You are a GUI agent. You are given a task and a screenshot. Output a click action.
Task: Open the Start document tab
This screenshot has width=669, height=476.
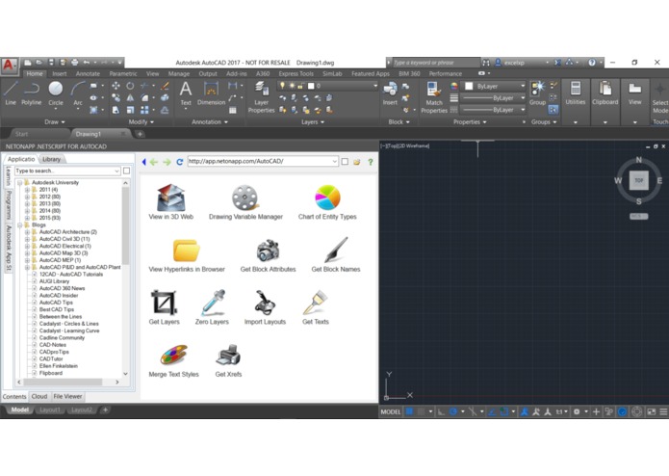pos(21,134)
